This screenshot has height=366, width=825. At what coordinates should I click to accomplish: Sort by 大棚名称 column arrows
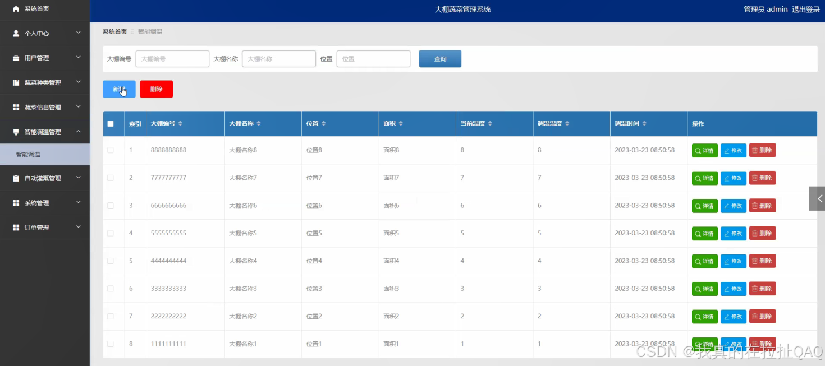point(258,124)
